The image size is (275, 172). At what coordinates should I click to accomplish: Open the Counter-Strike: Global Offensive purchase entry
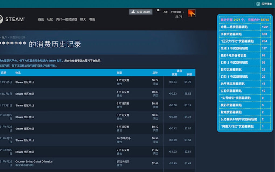[x=34, y=161]
